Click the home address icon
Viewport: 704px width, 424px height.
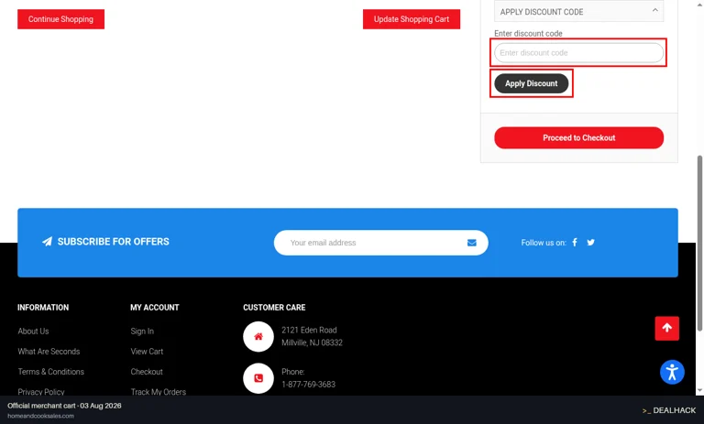coord(258,336)
